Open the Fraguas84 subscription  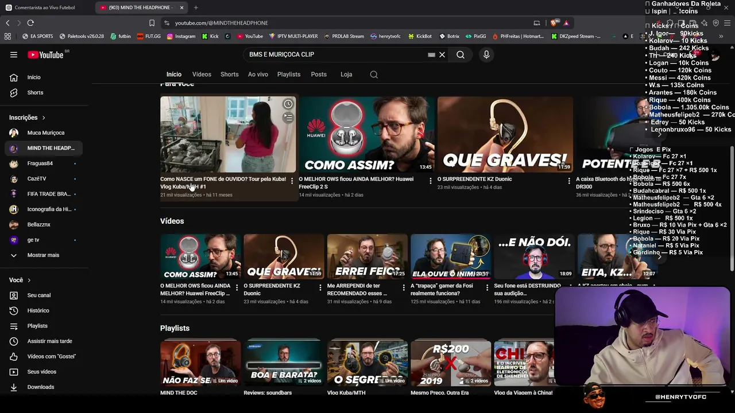click(x=43, y=163)
